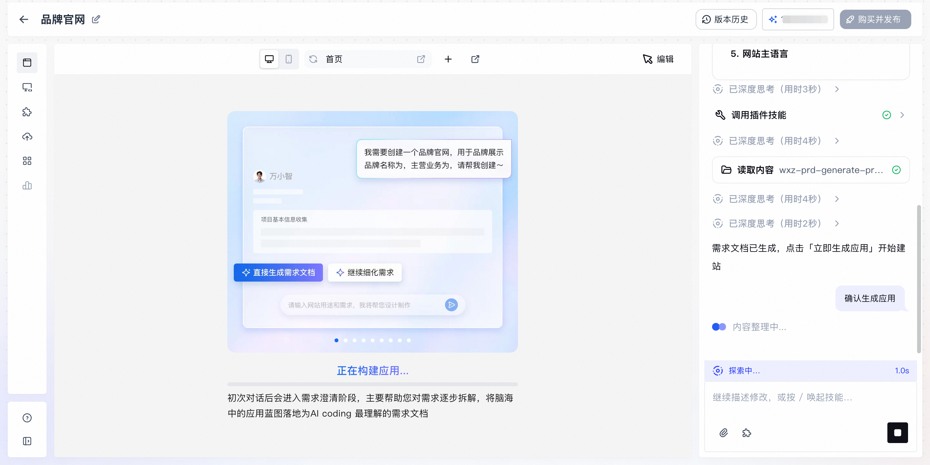
Task: Select the third carousel dot
Action: coord(355,340)
